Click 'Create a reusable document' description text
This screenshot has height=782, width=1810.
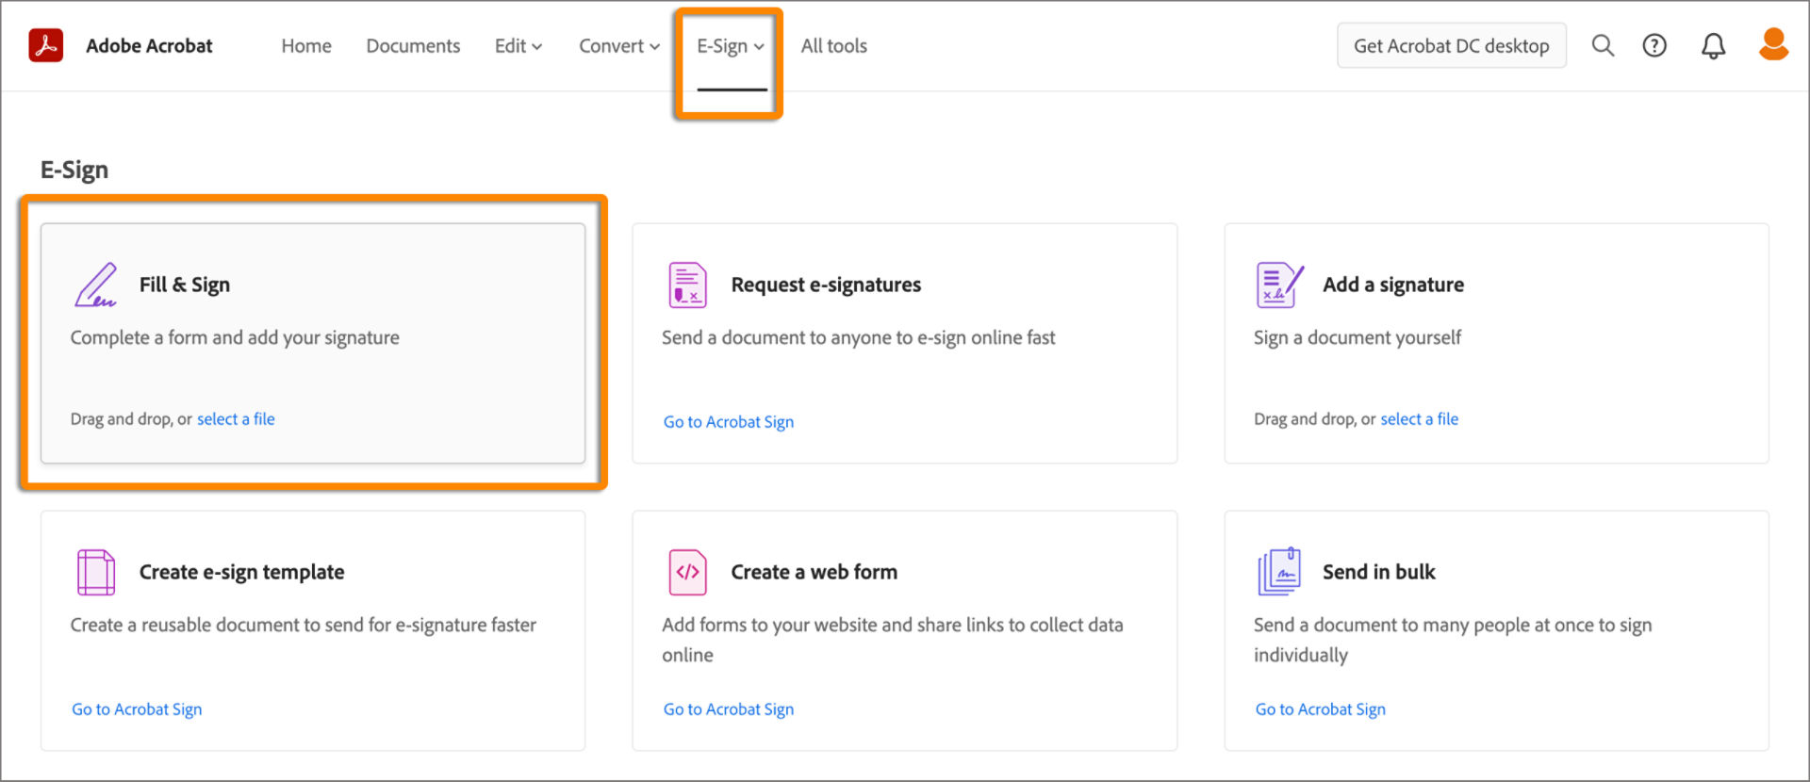303,625
